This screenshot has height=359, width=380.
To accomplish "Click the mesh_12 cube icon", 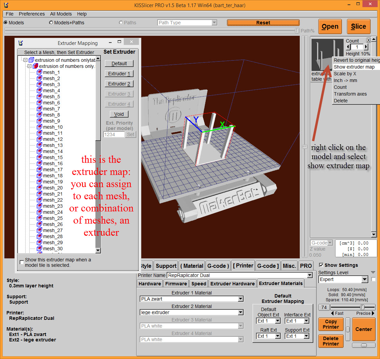I will click(x=39, y=139).
